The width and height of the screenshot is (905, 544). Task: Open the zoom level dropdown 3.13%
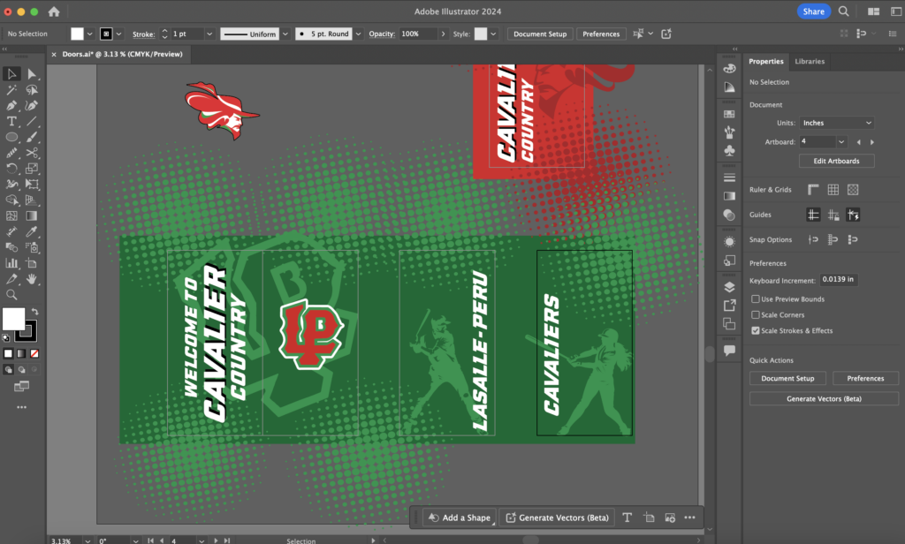coord(87,540)
